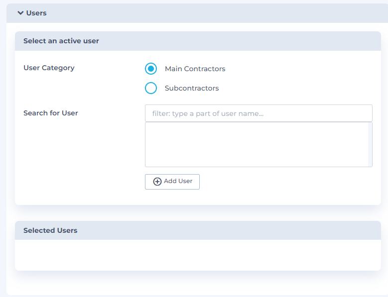Click inside the empty user results list
This screenshot has width=388, height=297.
(x=257, y=145)
